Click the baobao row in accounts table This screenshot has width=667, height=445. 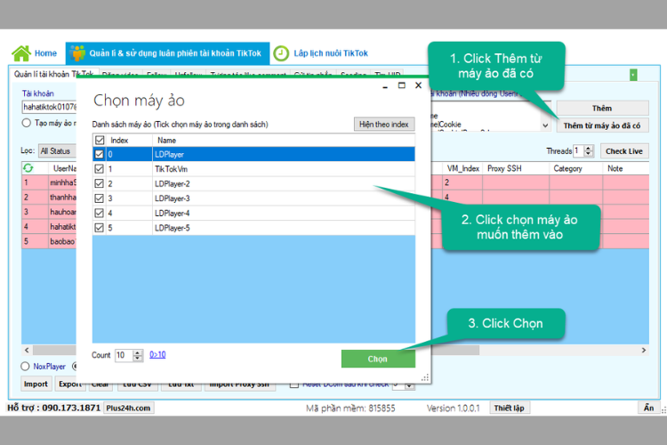[49, 241]
